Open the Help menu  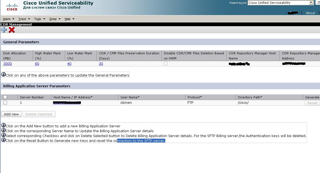(68, 19)
